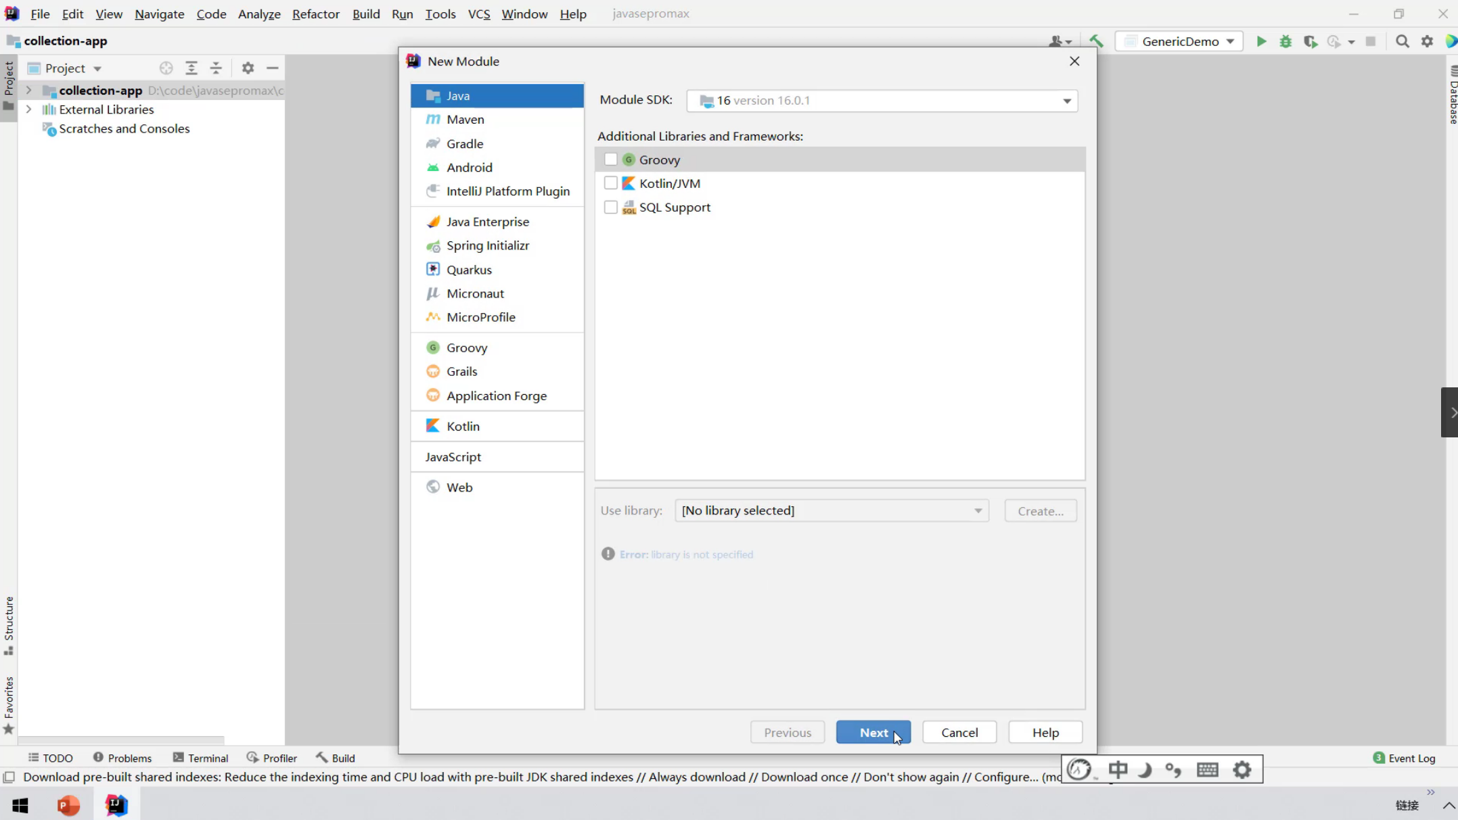Image resolution: width=1458 pixels, height=820 pixels.
Task: Expand the collection-app tree node
Action: tap(28, 90)
